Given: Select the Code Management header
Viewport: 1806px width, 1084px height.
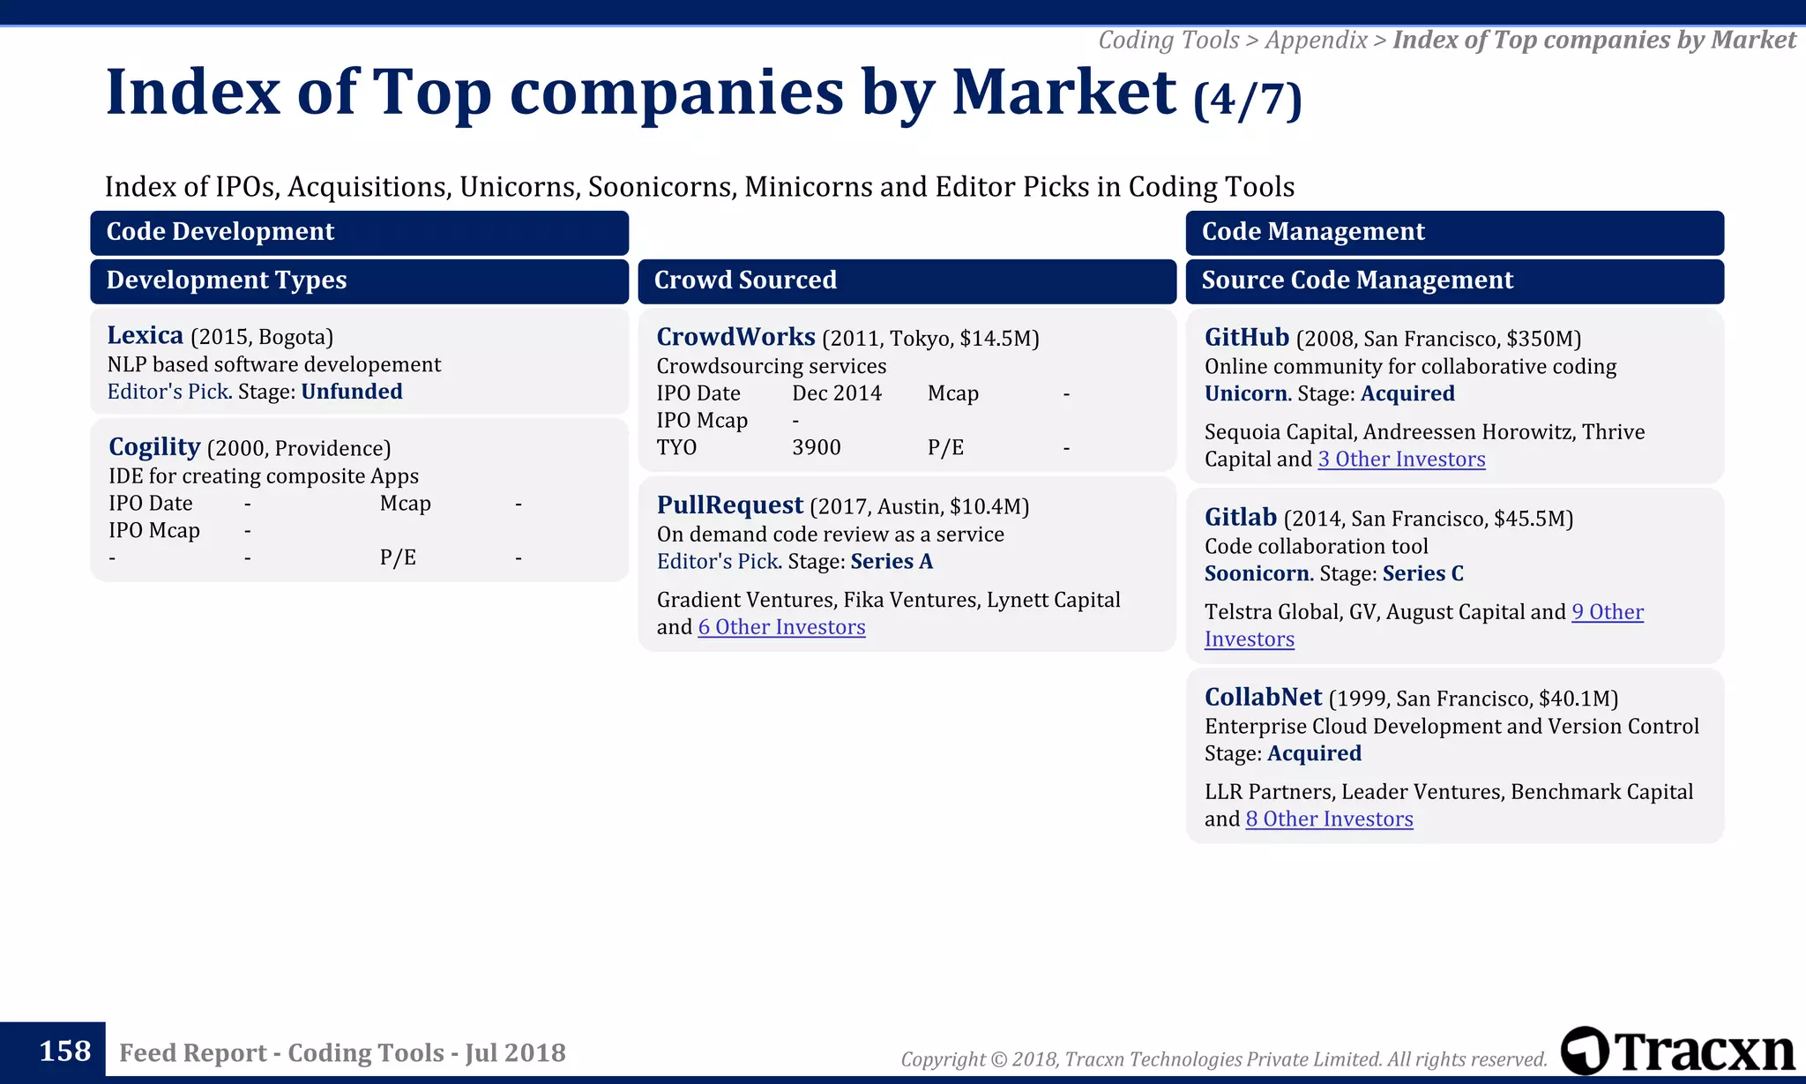Looking at the screenshot, I should coord(1454,233).
